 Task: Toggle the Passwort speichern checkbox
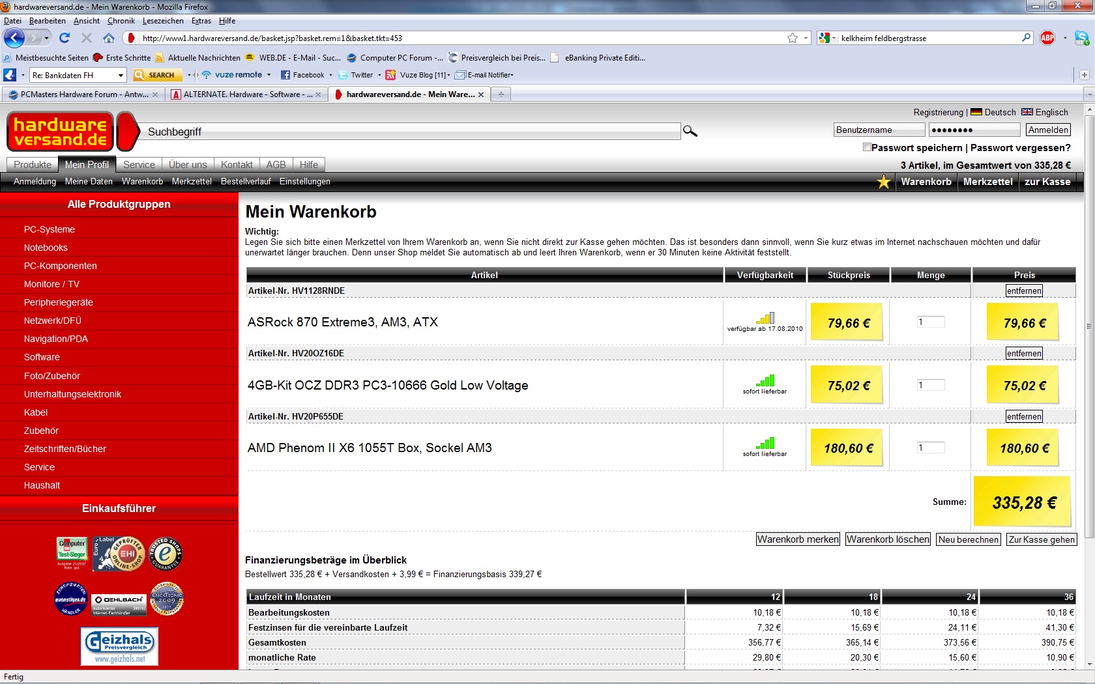point(867,147)
